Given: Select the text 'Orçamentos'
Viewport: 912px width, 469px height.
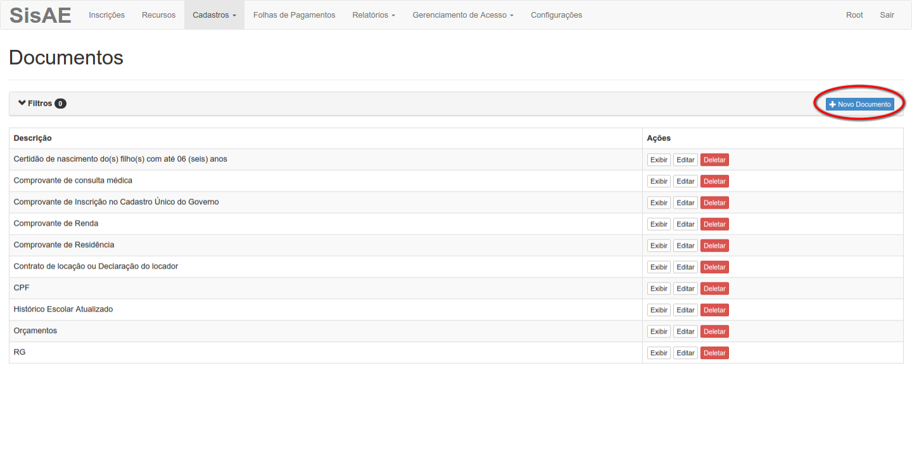Looking at the screenshot, I should click(x=35, y=331).
